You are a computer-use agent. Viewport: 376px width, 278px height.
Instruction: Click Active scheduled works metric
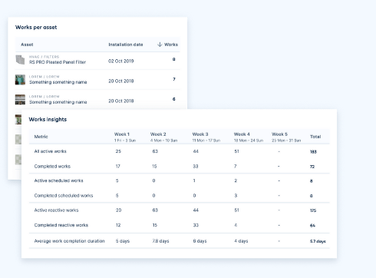pos(58,180)
